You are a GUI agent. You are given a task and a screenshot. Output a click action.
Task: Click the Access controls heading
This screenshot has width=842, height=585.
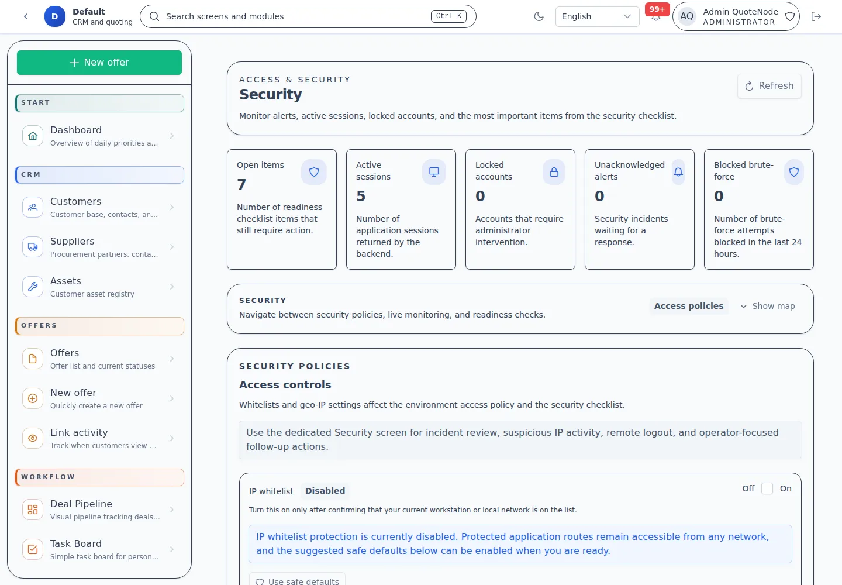285,385
